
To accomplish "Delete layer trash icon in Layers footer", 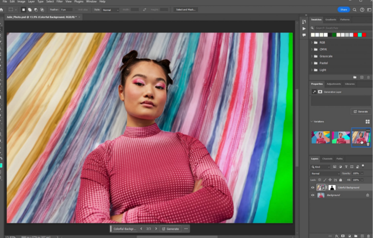I will 368,236.
